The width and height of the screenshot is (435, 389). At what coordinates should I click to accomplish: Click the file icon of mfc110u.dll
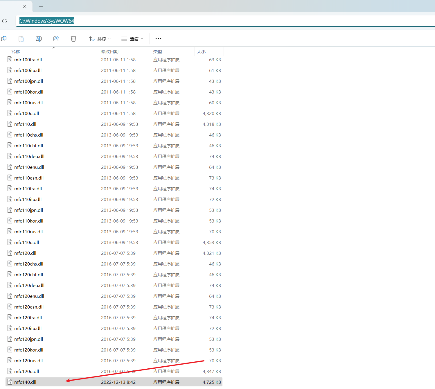(x=10, y=242)
